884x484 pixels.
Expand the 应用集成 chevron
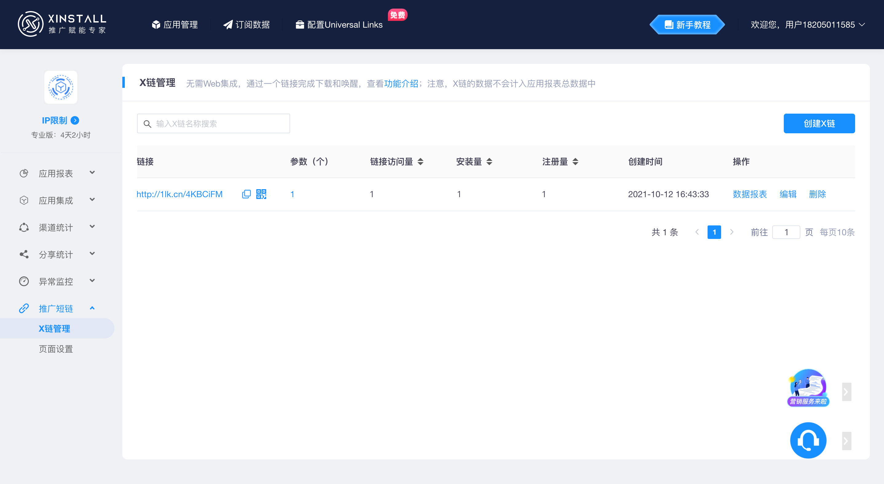pos(92,200)
